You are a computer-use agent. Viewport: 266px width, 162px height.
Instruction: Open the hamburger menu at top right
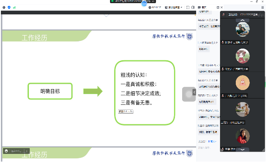click(262, 7)
